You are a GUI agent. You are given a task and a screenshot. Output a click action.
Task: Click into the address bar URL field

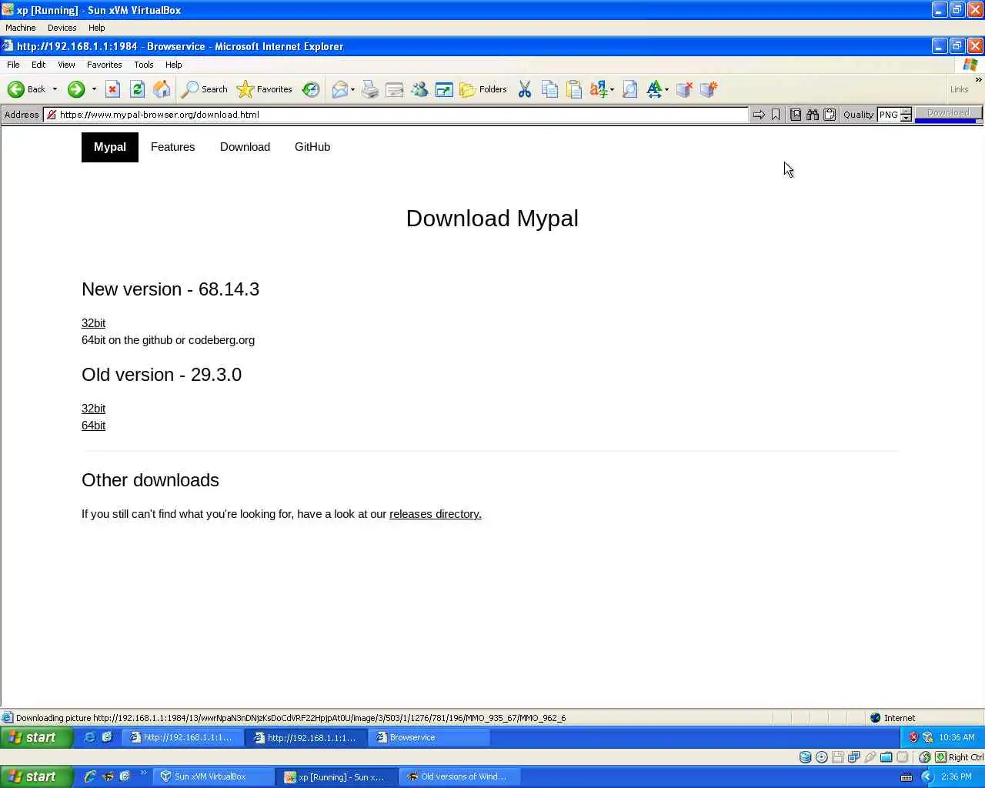(x=396, y=115)
